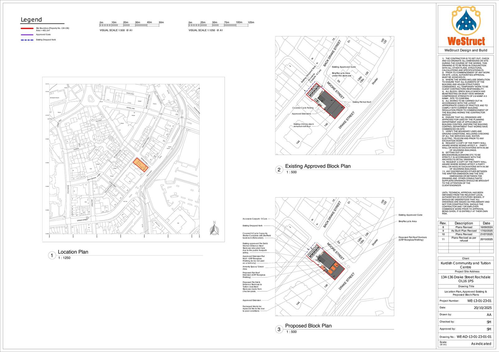Select the "Location Plan" view title
Viewport: 499px width, 352px height.
[x=73, y=252]
